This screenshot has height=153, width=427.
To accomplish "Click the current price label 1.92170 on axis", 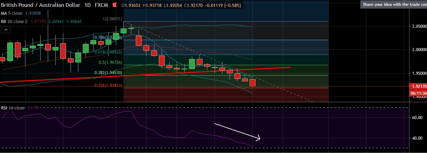I will click(418, 86).
